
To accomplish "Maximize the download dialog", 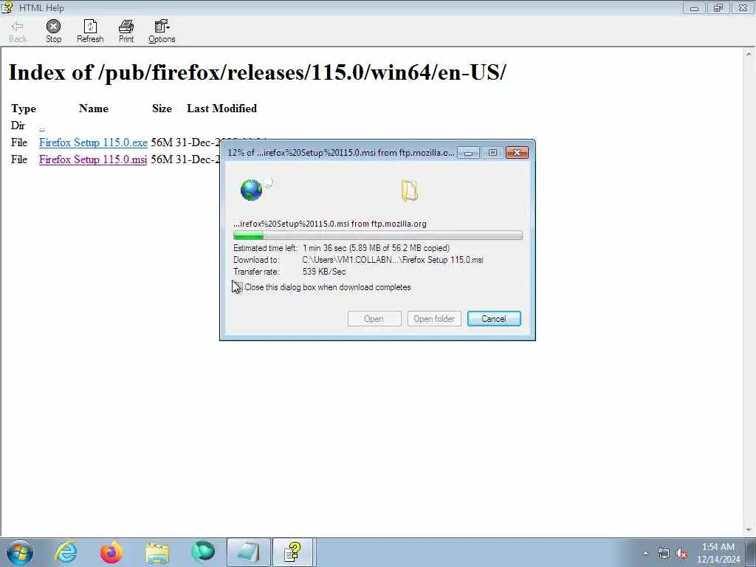I will [x=492, y=153].
